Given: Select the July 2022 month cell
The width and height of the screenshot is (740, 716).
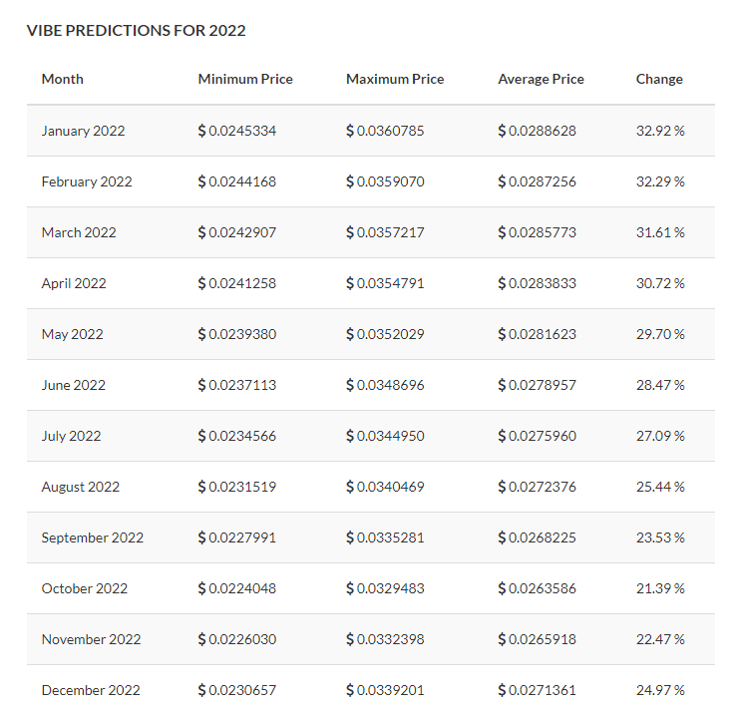Looking at the screenshot, I should (x=72, y=436).
